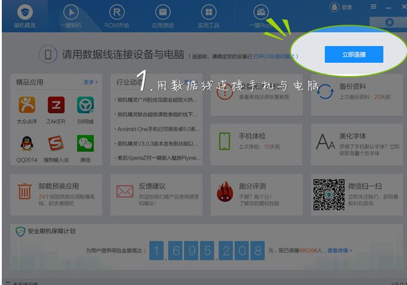The width and height of the screenshot is (407, 285).
Task: Open the 58同城 app icon
Action: point(85,105)
